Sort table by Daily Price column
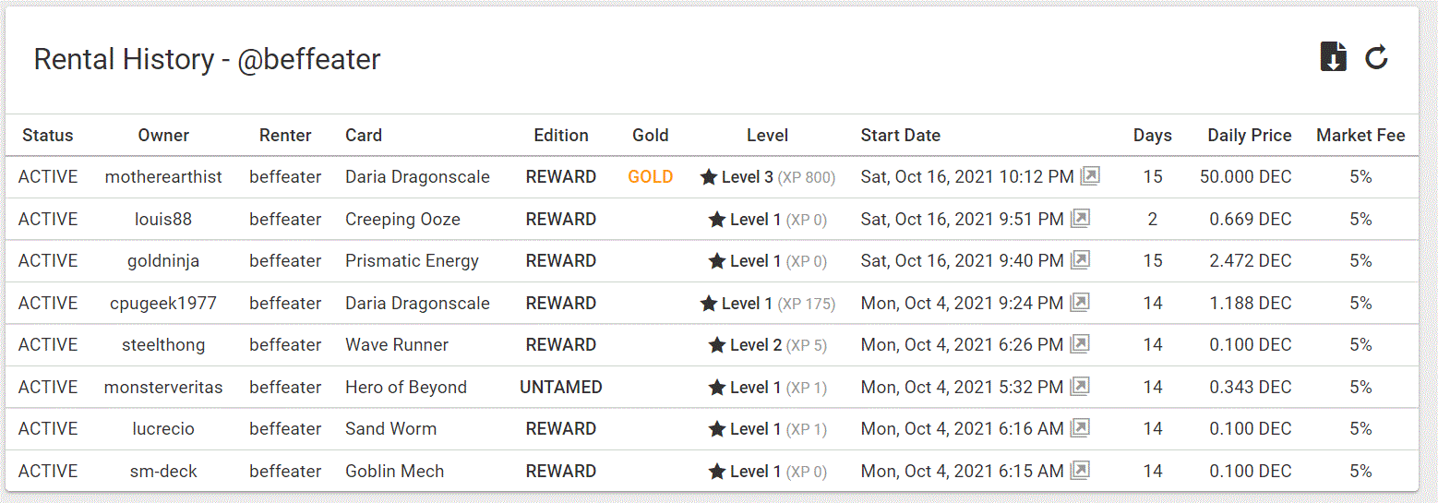Screen dimensions: 1438x503 1250,135
